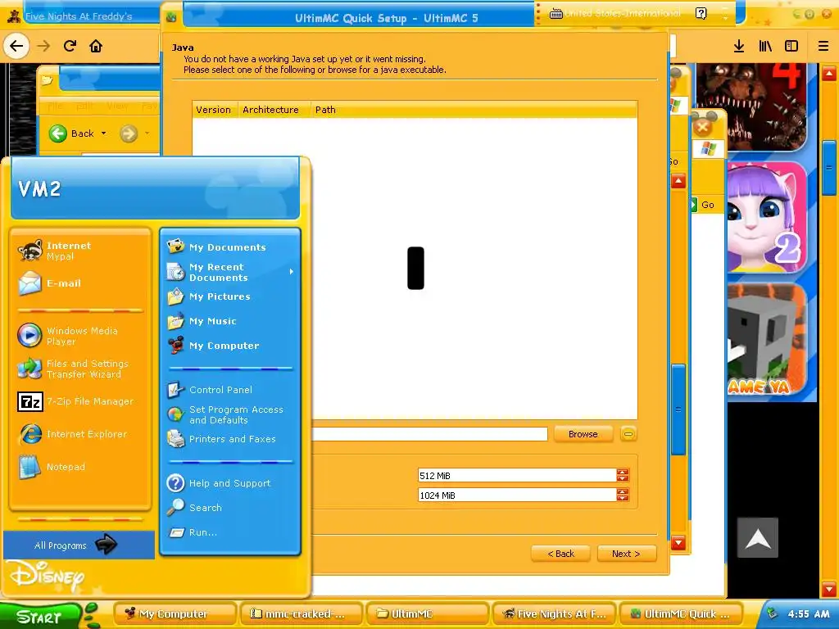The width and height of the screenshot is (839, 629).
Task: Click system tray network icon
Action: pyautogui.click(x=772, y=613)
